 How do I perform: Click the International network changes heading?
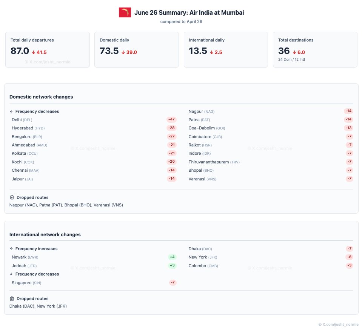tap(45, 234)
